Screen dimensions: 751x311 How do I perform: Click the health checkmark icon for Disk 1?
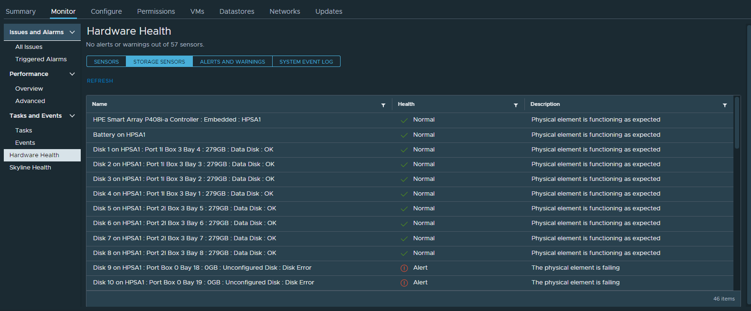[404, 150]
